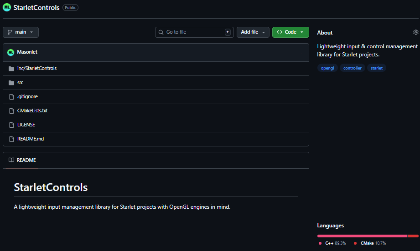420x251 pixels.
Task: Click the StarletControls README heading
Action: (51, 187)
